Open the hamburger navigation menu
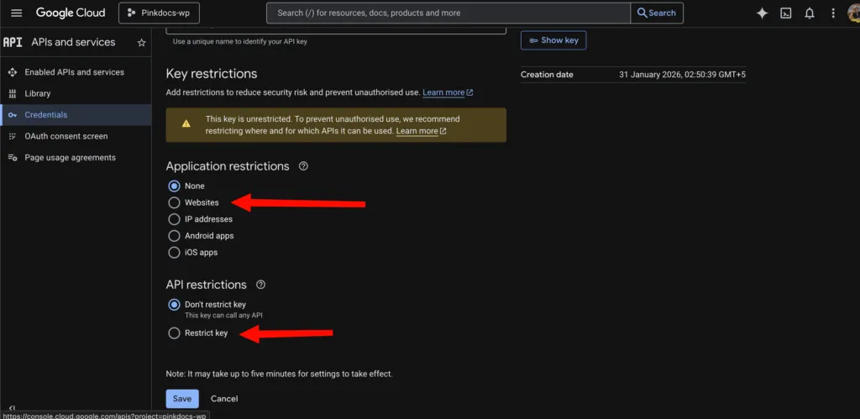Screen dimensions: 860x419 click(x=17, y=13)
